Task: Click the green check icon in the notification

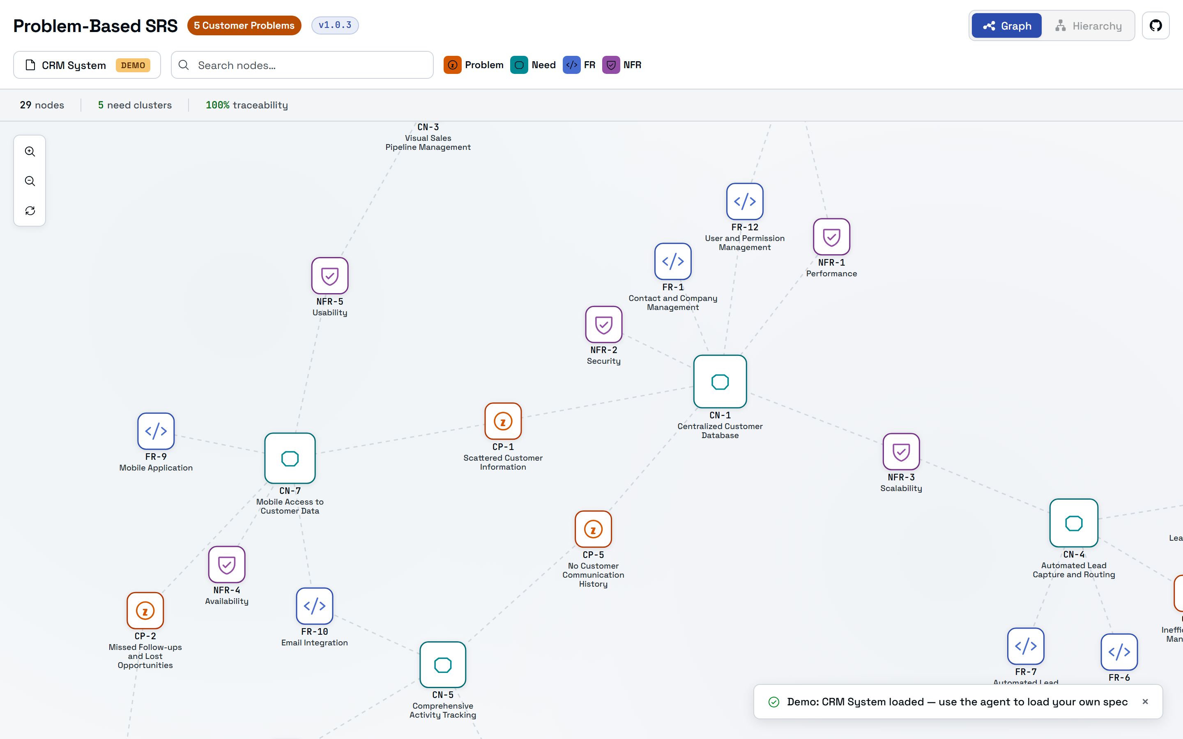Action: tap(774, 702)
